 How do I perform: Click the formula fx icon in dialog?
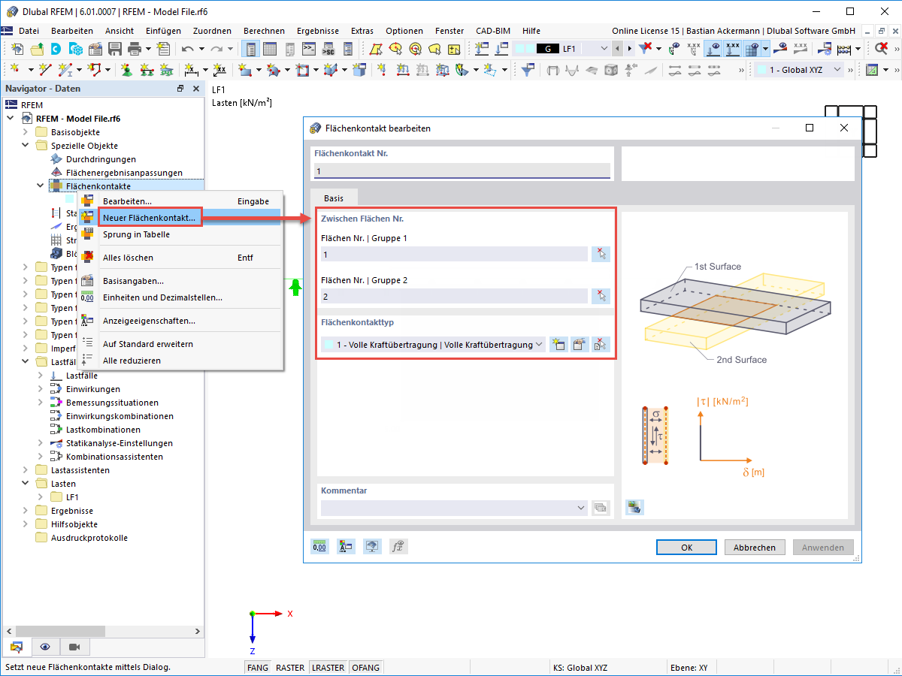(398, 547)
